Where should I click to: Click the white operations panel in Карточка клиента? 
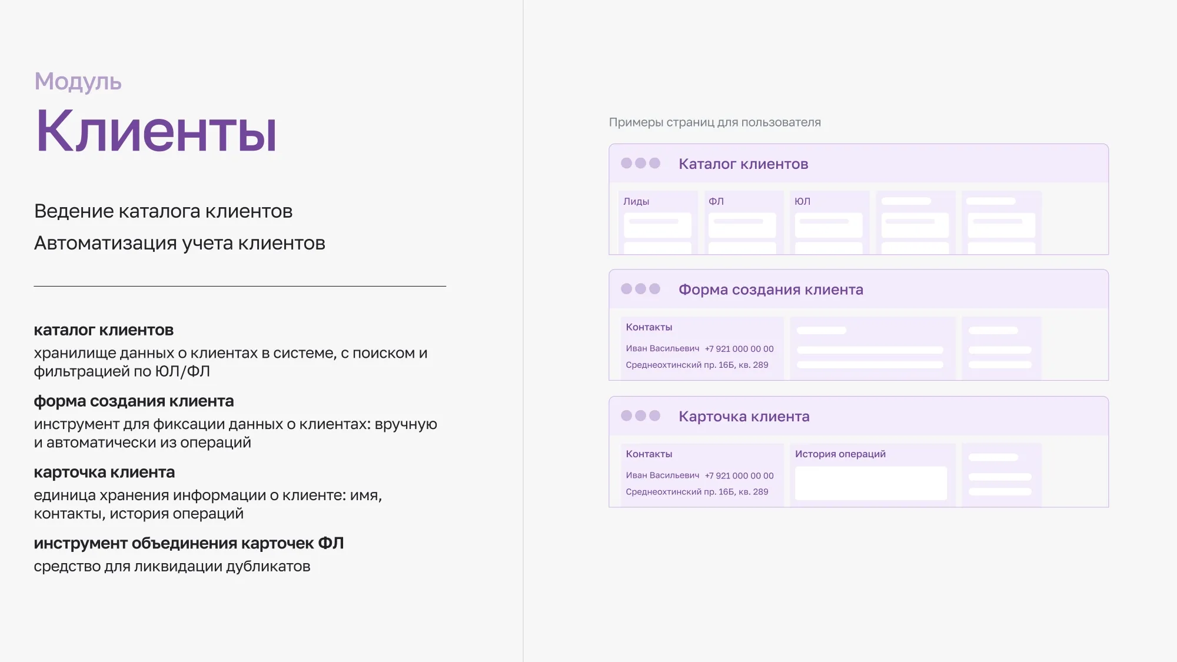point(870,482)
